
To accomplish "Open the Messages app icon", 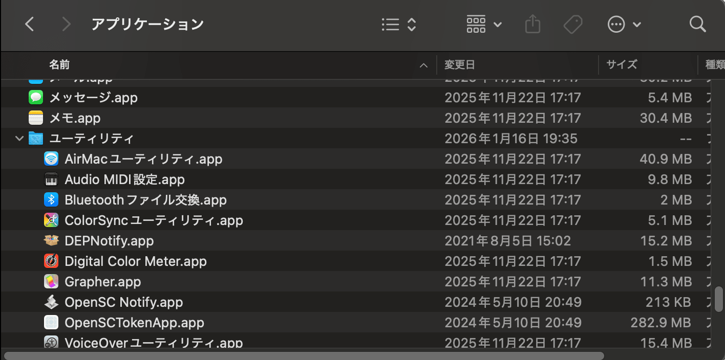I will 35,97.
